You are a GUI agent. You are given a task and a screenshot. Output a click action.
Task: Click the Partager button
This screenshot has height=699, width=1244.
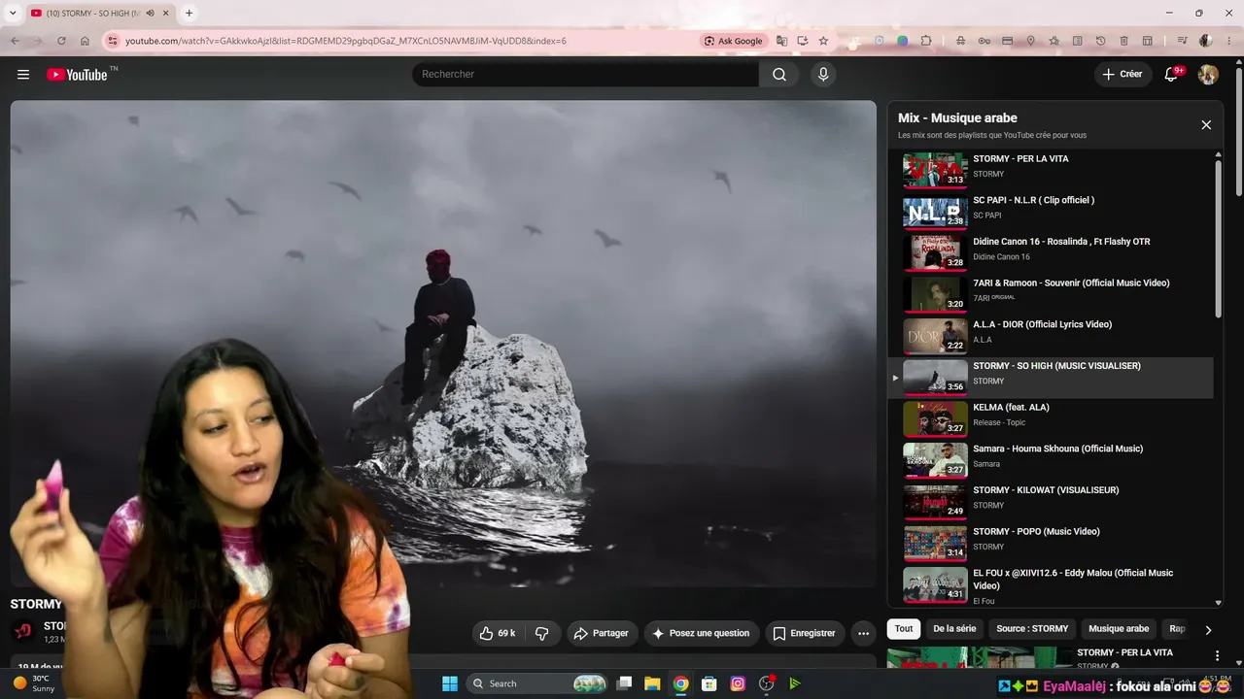click(x=602, y=633)
